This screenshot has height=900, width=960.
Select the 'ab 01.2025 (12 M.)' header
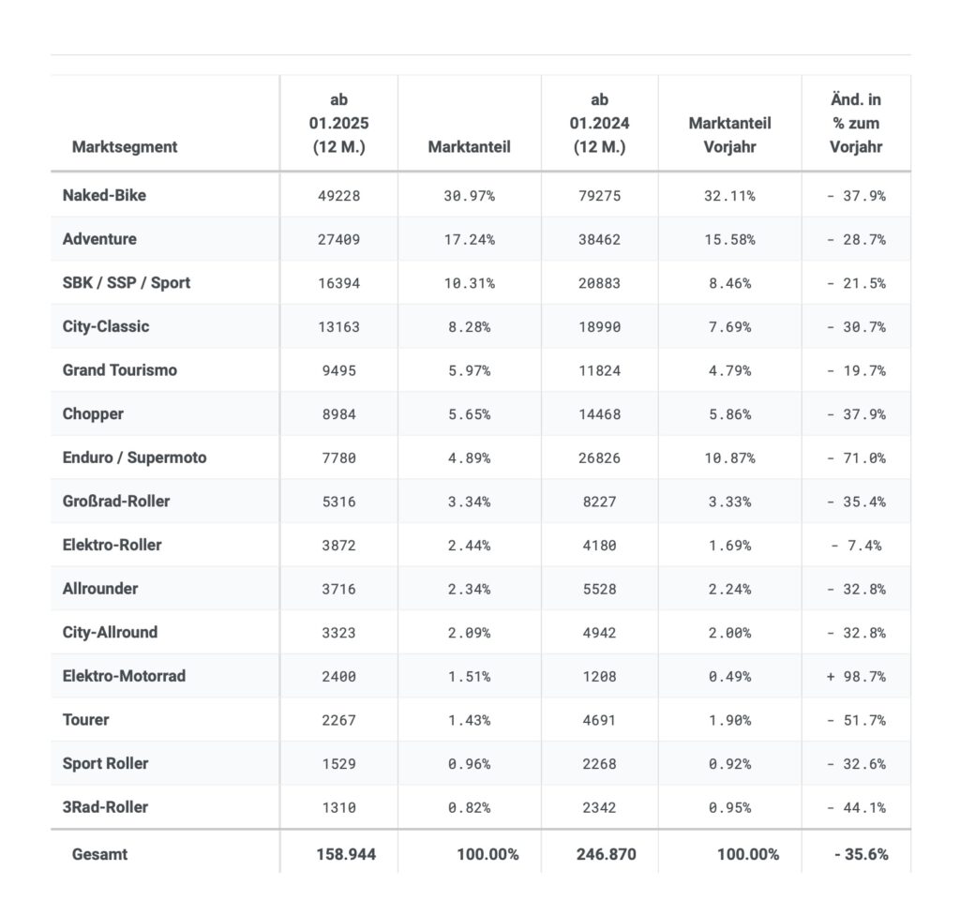338,123
